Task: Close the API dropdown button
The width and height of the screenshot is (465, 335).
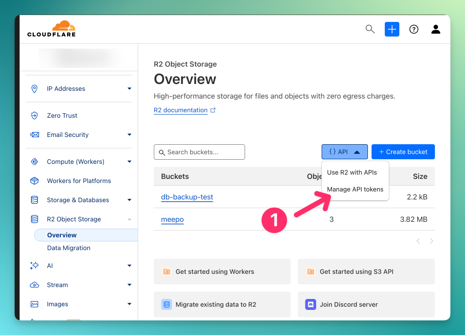Action: coord(345,152)
